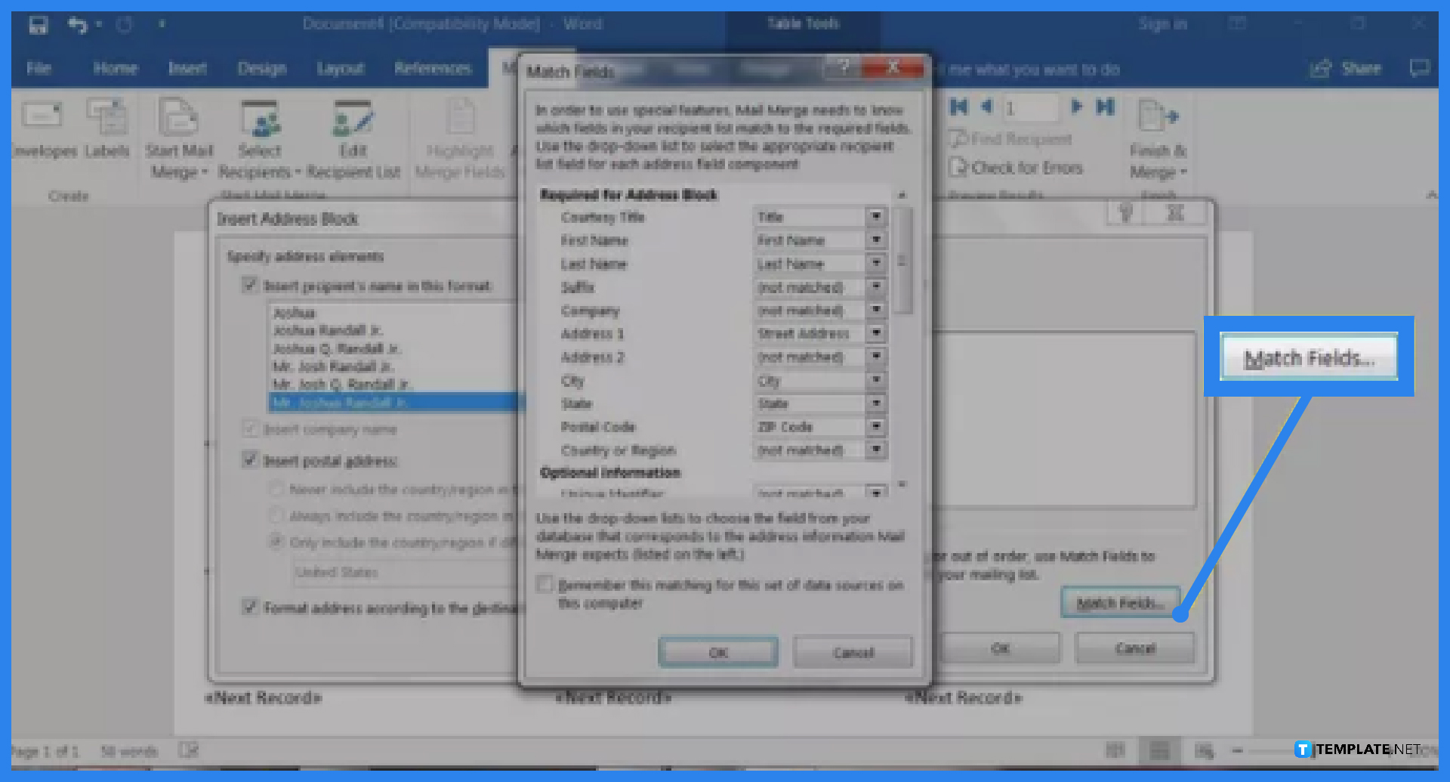This screenshot has height=782, width=1450.
Task: Click proofing icon in status bar
Action: coord(188,750)
